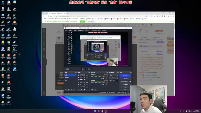The height and width of the screenshot is (113, 201).
Task: Remove selected scene with OBS trash icon
Action: click(x=68, y=90)
